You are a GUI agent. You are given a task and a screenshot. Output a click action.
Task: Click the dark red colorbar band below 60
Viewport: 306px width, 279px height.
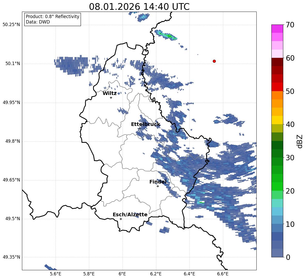[277, 62]
